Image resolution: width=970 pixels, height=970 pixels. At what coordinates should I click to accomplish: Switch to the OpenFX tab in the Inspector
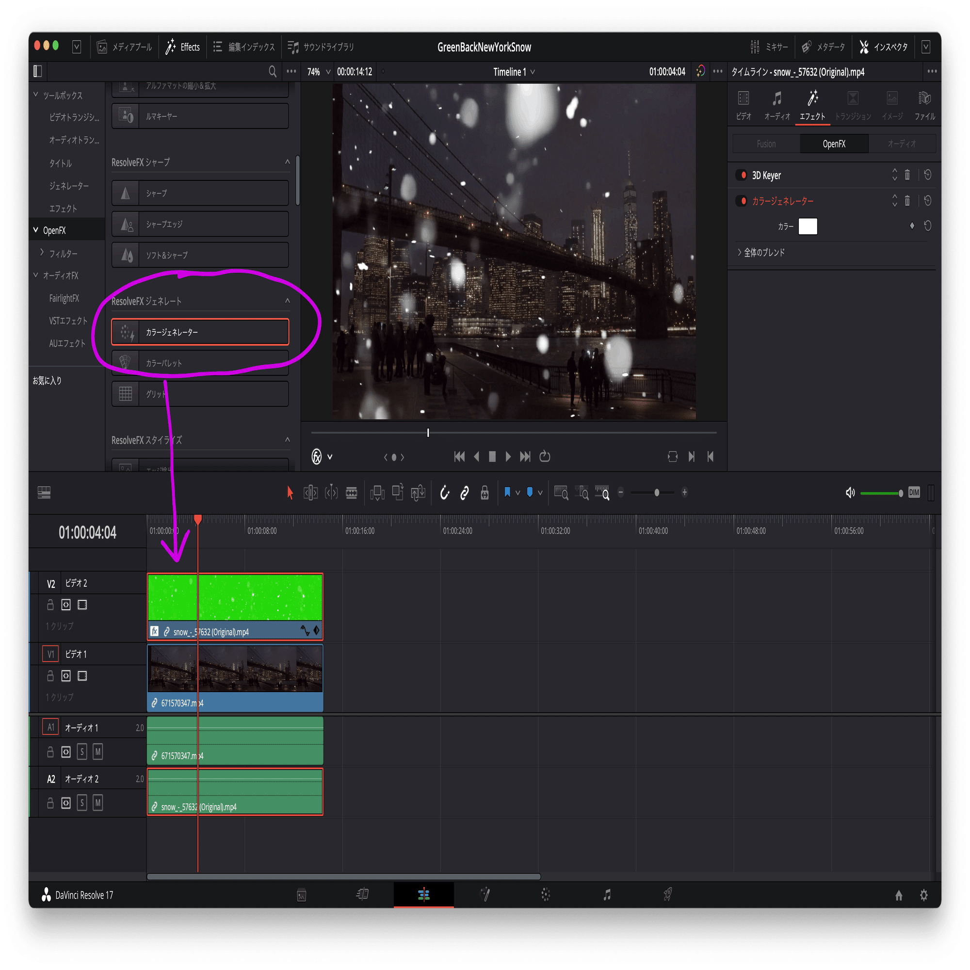click(834, 144)
